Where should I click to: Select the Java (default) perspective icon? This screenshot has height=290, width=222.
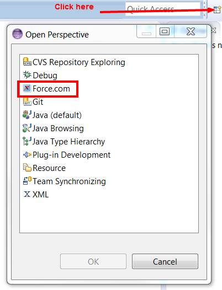click(x=27, y=115)
